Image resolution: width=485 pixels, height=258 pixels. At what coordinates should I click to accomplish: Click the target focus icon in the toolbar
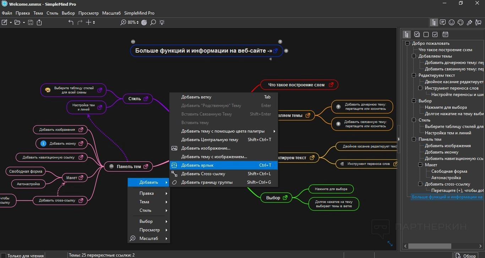(144, 22)
